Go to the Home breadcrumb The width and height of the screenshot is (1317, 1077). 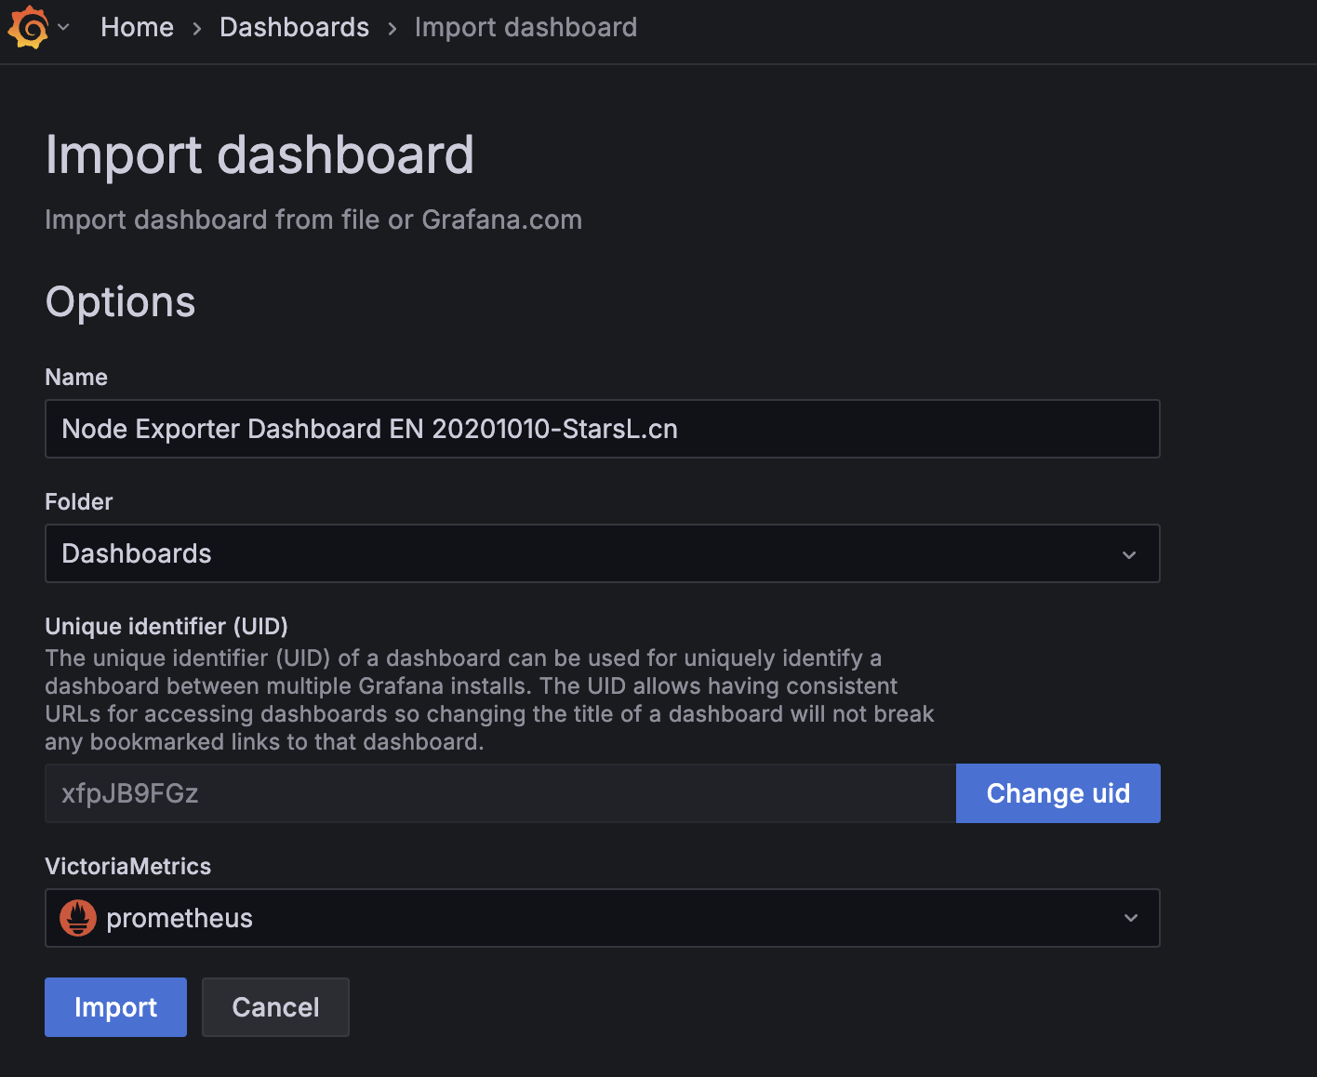(x=137, y=27)
